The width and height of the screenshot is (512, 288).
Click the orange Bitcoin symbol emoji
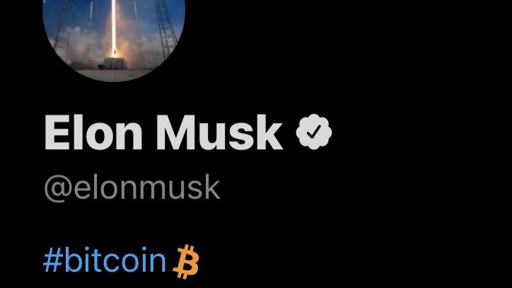pyautogui.click(x=187, y=262)
